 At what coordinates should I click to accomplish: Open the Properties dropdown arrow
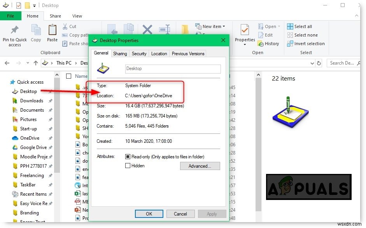click(245, 44)
